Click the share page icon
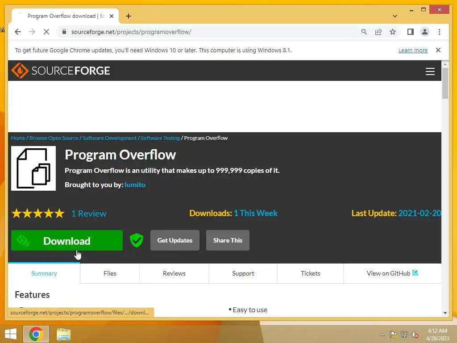This screenshot has height=343, width=457. click(x=378, y=32)
